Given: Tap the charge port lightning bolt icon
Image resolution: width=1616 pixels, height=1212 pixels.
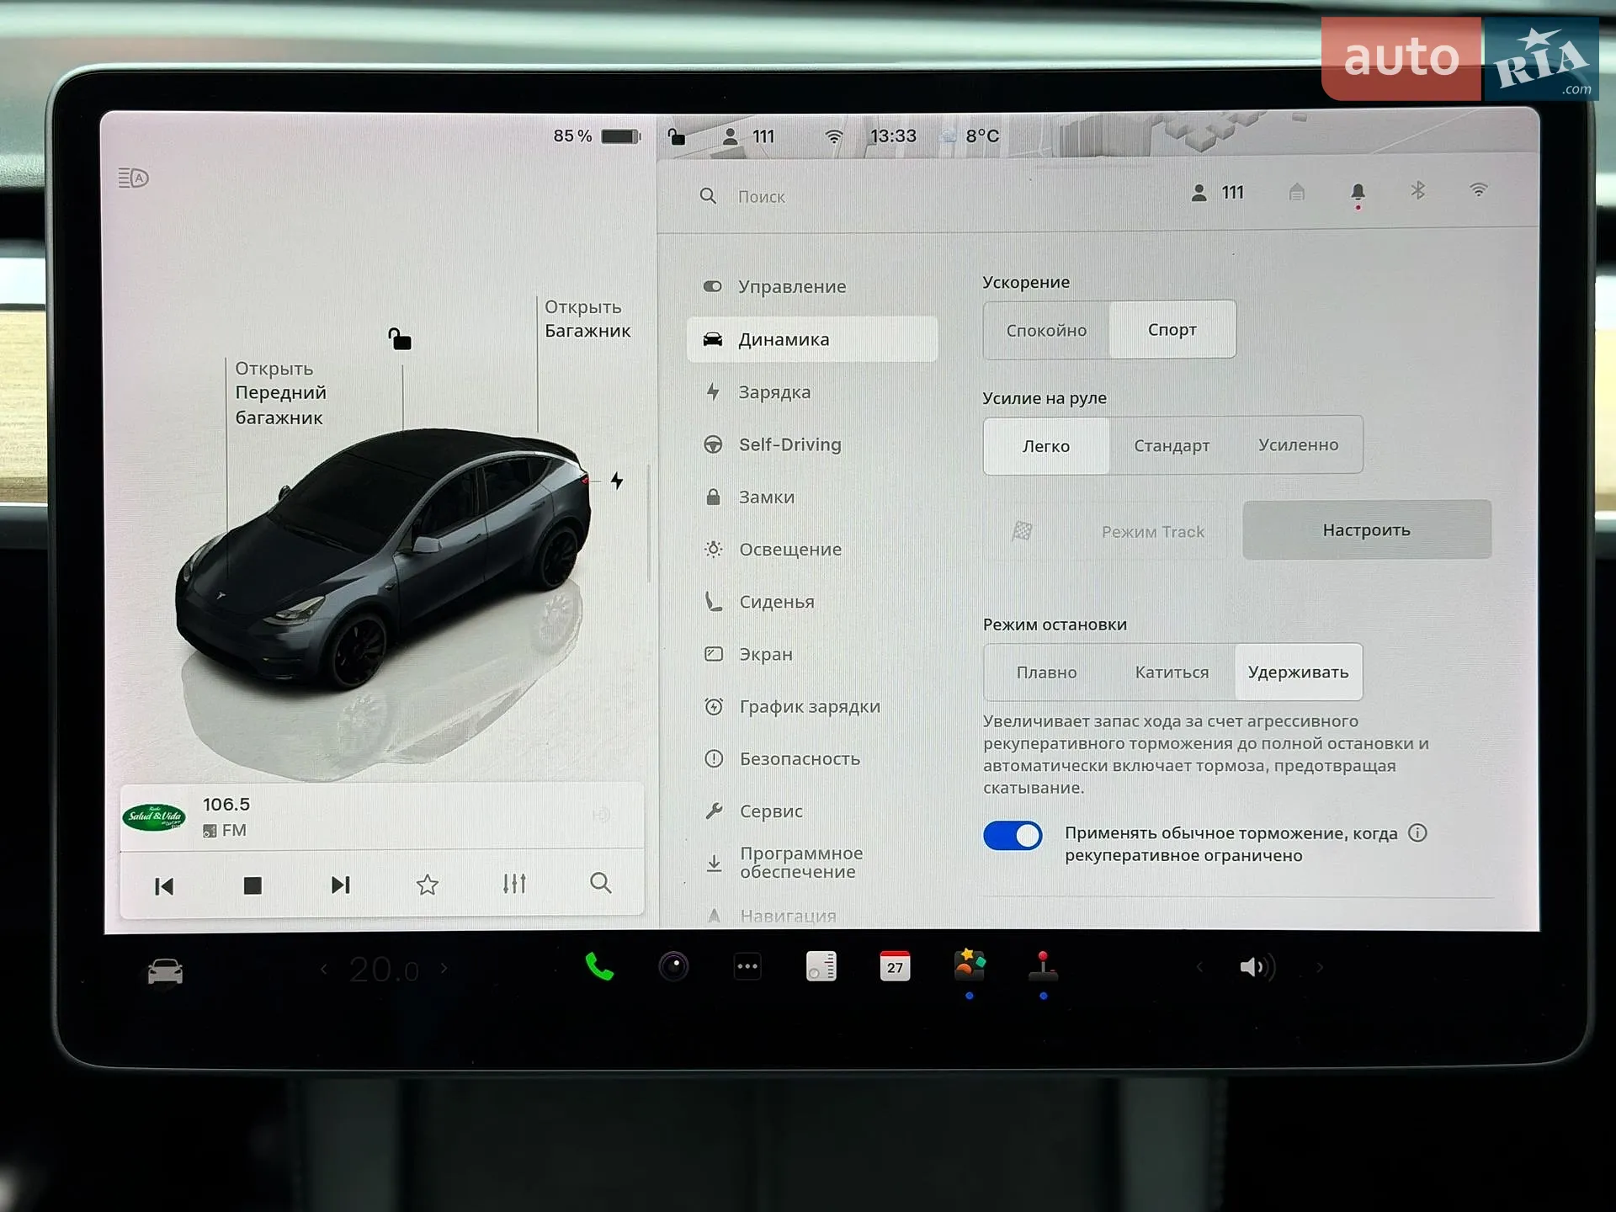Looking at the screenshot, I should click(x=617, y=481).
